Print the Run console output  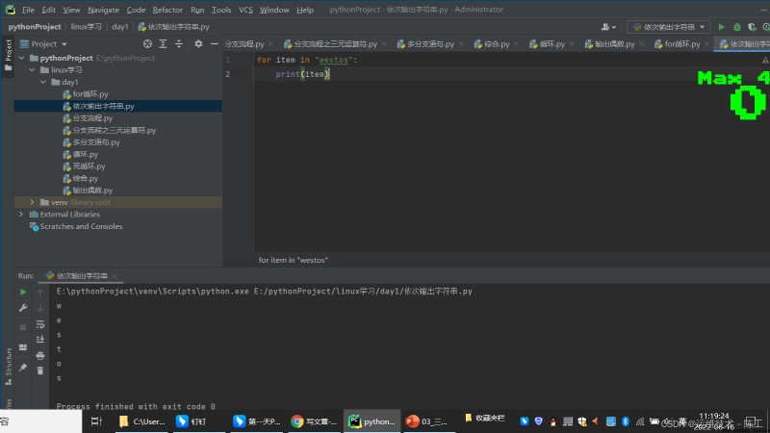coord(40,355)
